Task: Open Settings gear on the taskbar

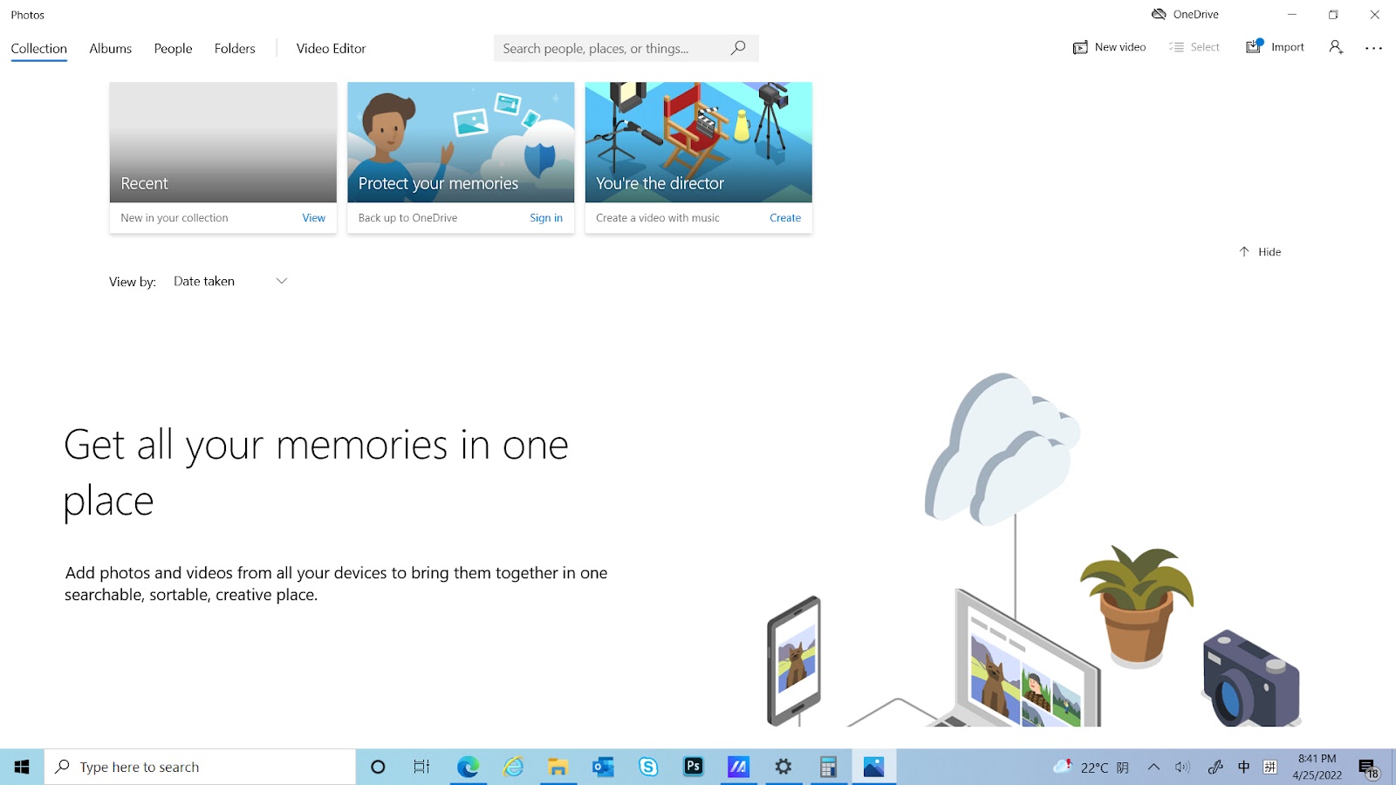Action: (x=784, y=767)
